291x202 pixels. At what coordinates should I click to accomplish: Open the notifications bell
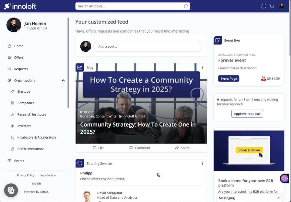[272, 6]
